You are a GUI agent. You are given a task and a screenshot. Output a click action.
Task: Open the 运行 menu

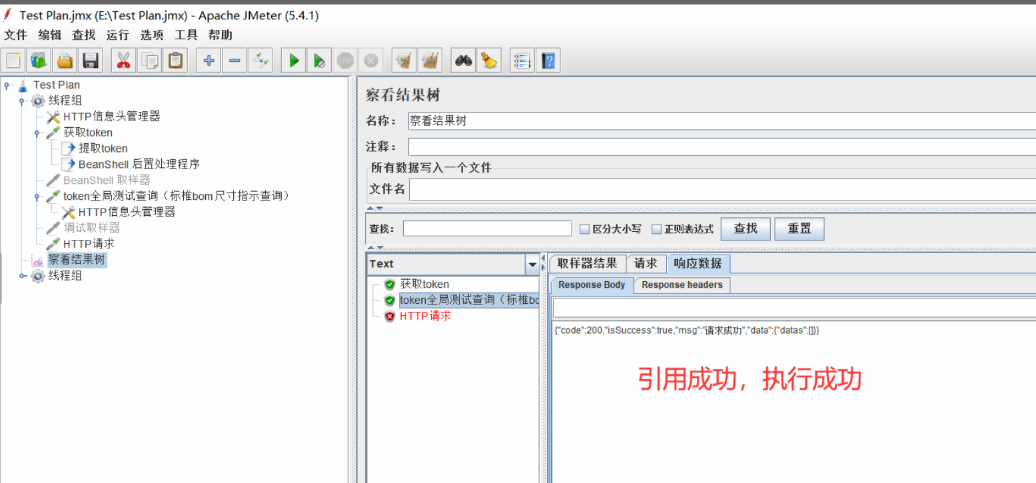point(118,35)
